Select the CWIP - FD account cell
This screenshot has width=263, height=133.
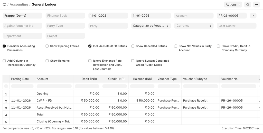tap(44, 101)
